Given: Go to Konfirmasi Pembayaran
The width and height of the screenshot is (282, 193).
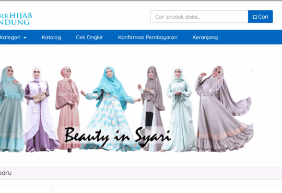Looking at the screenshot, I should 148,38.
